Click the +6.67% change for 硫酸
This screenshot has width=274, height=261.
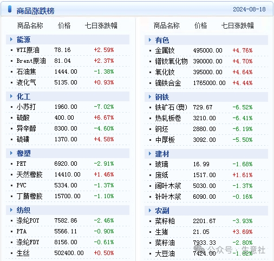104,118
